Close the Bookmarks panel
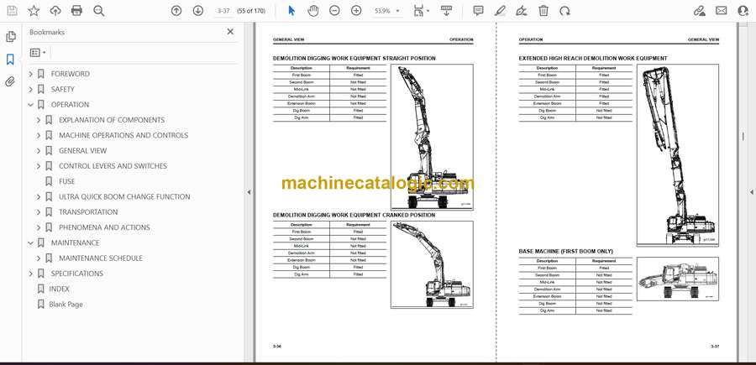Viewport: 756px width, 365px height. pos(230,32)
